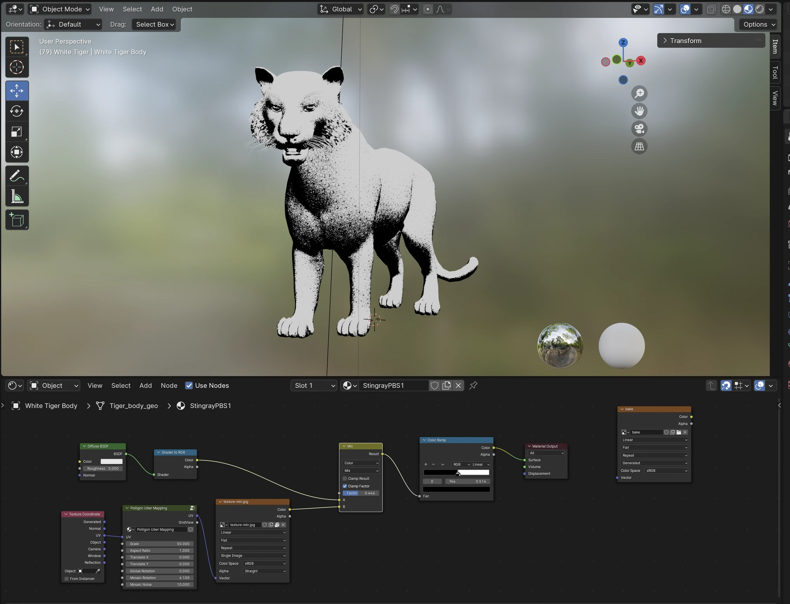The height and width of the screenshot is (604, 790).
Task: Disable the Use Nodes checkbox
Action: point(189,385)
